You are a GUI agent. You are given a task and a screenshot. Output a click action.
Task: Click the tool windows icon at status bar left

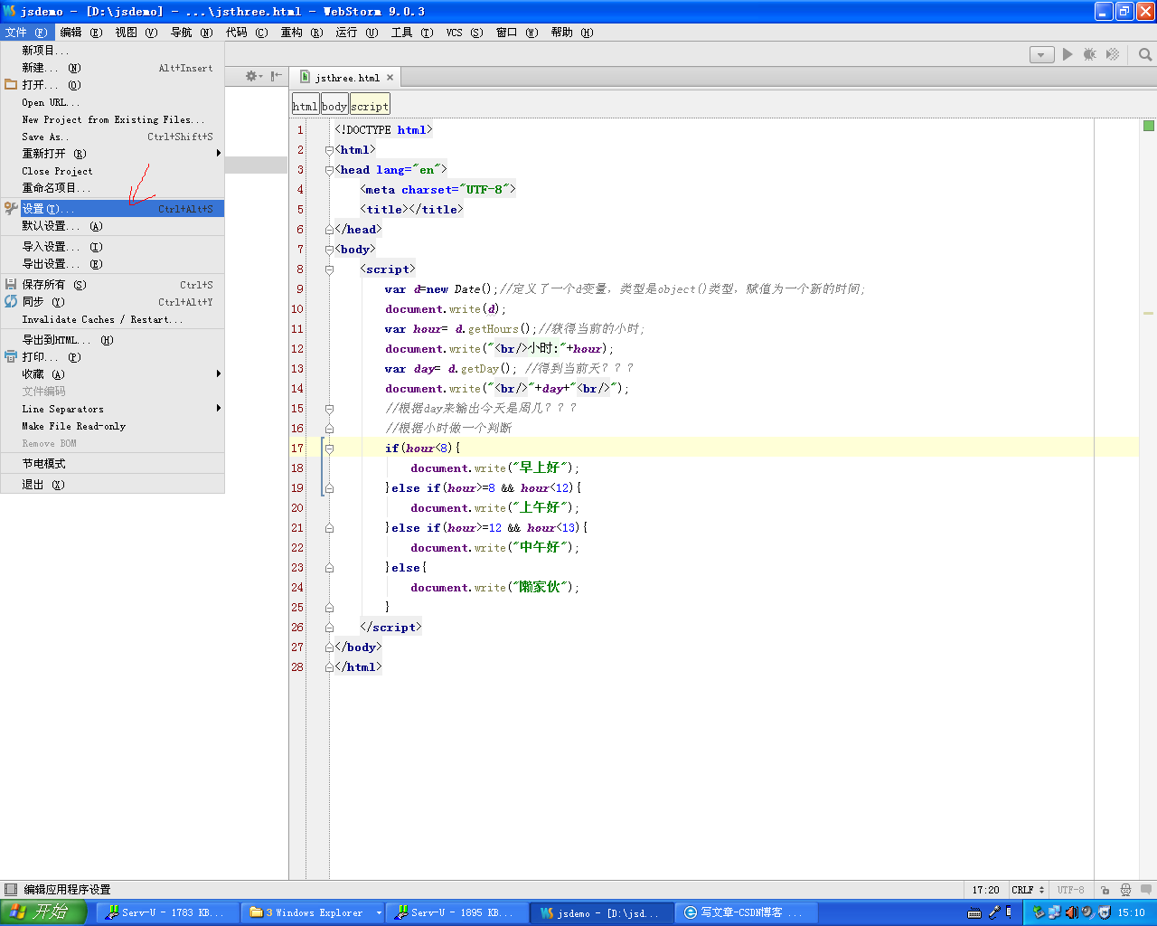click(10, 890)
